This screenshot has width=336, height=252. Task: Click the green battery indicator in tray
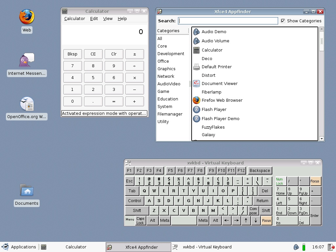(304, 247)
